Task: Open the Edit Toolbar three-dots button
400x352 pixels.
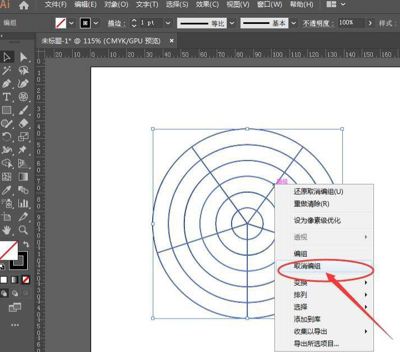Action: click(x=15, y=325)
